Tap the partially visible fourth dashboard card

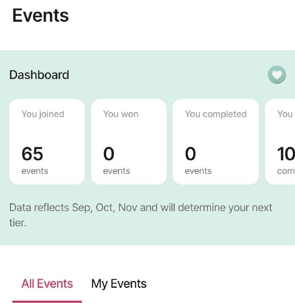tap(281, 142)
